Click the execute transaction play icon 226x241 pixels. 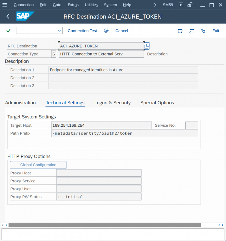tap(181, 5)
